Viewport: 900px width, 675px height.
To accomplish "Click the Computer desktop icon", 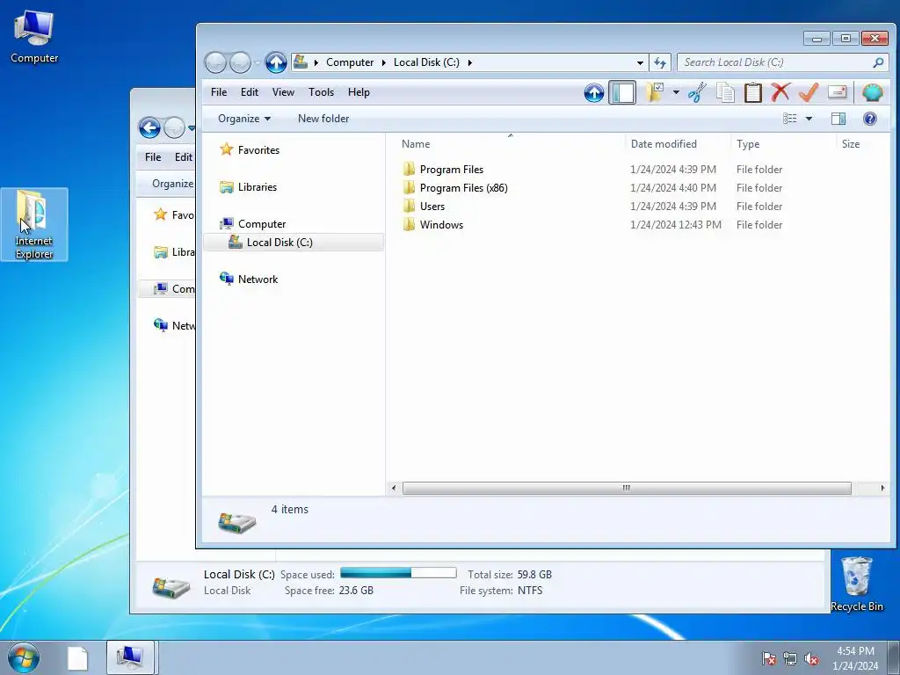I will coord(34,37).
